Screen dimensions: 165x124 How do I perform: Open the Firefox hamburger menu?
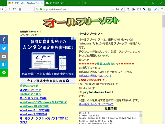(162, 9)
